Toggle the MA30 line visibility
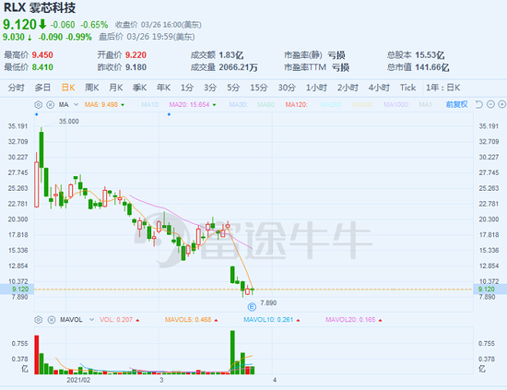The width and height of the screenshot is (507, 390). 239,105
